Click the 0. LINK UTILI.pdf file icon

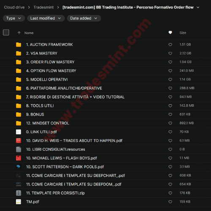point(19,132)
